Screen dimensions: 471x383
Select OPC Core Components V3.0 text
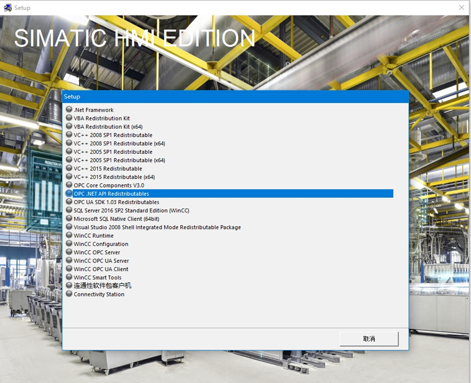point(109,185)
